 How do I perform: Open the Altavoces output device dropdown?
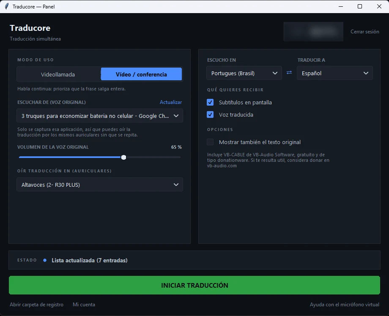[x=100, y=184]
